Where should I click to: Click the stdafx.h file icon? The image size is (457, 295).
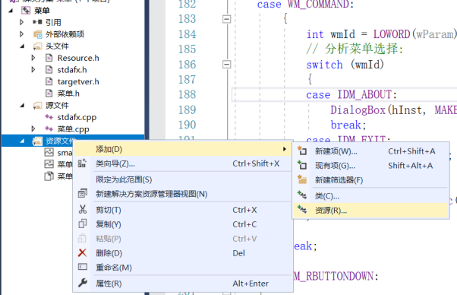49,70
